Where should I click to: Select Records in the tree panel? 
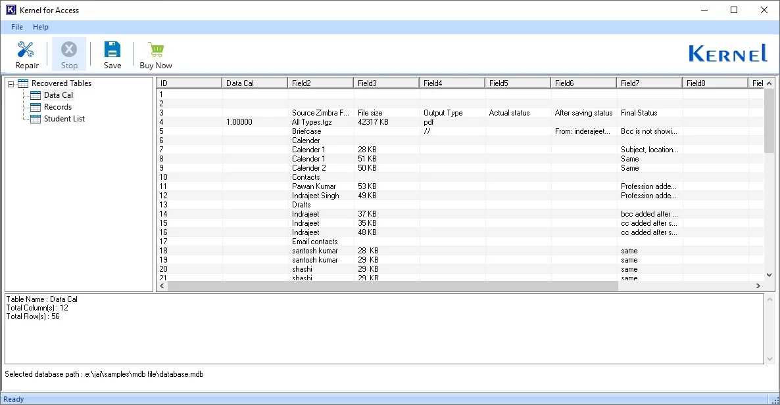coord(59,107)
